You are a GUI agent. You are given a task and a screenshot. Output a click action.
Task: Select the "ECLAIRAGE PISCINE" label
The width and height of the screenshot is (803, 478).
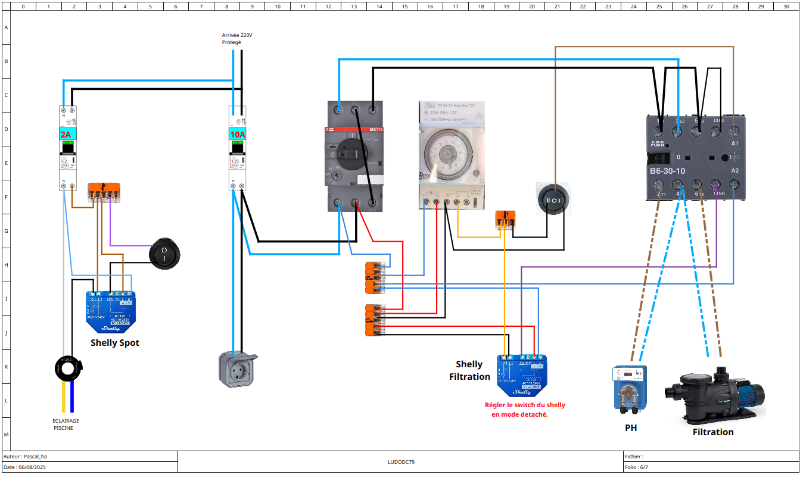pyautogui.click(x=66, y=424)
